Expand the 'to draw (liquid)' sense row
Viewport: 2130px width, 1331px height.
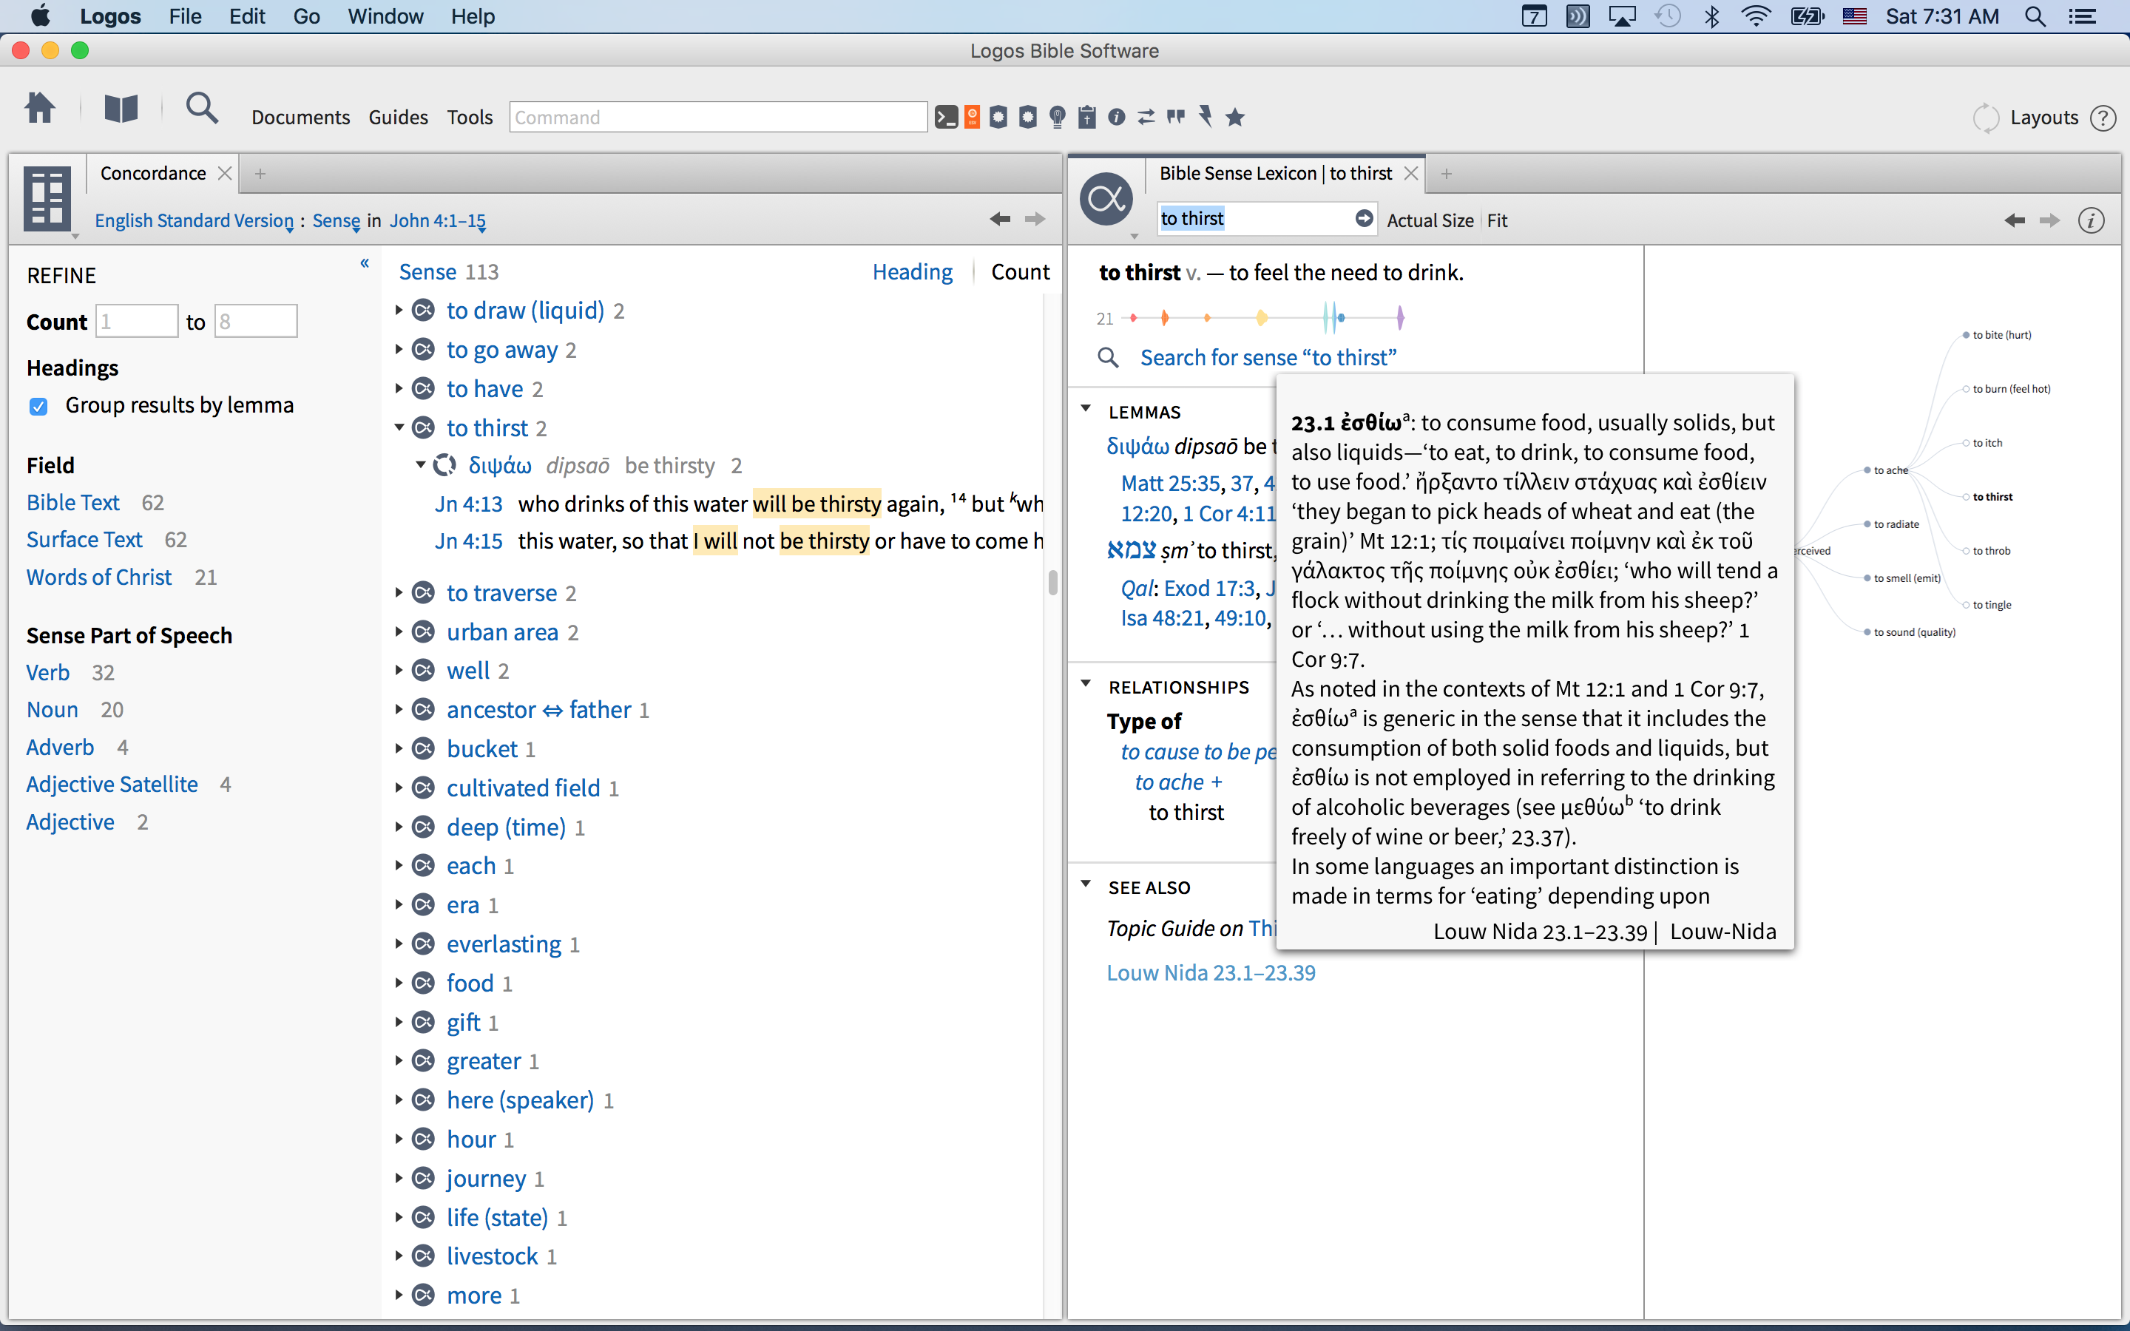click(399, 310)
